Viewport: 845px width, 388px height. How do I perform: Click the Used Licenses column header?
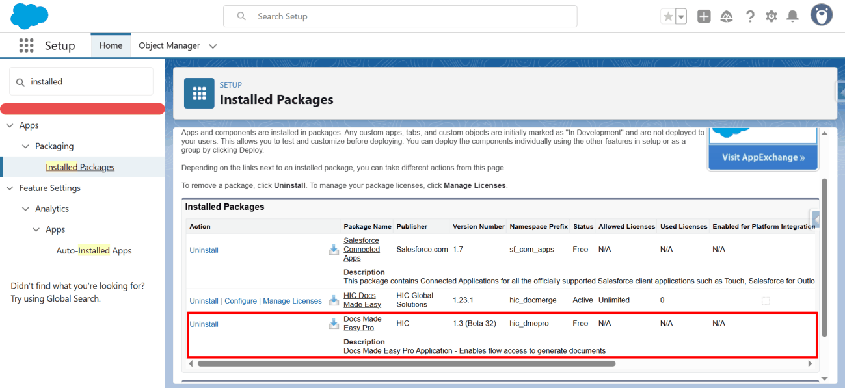684,227
